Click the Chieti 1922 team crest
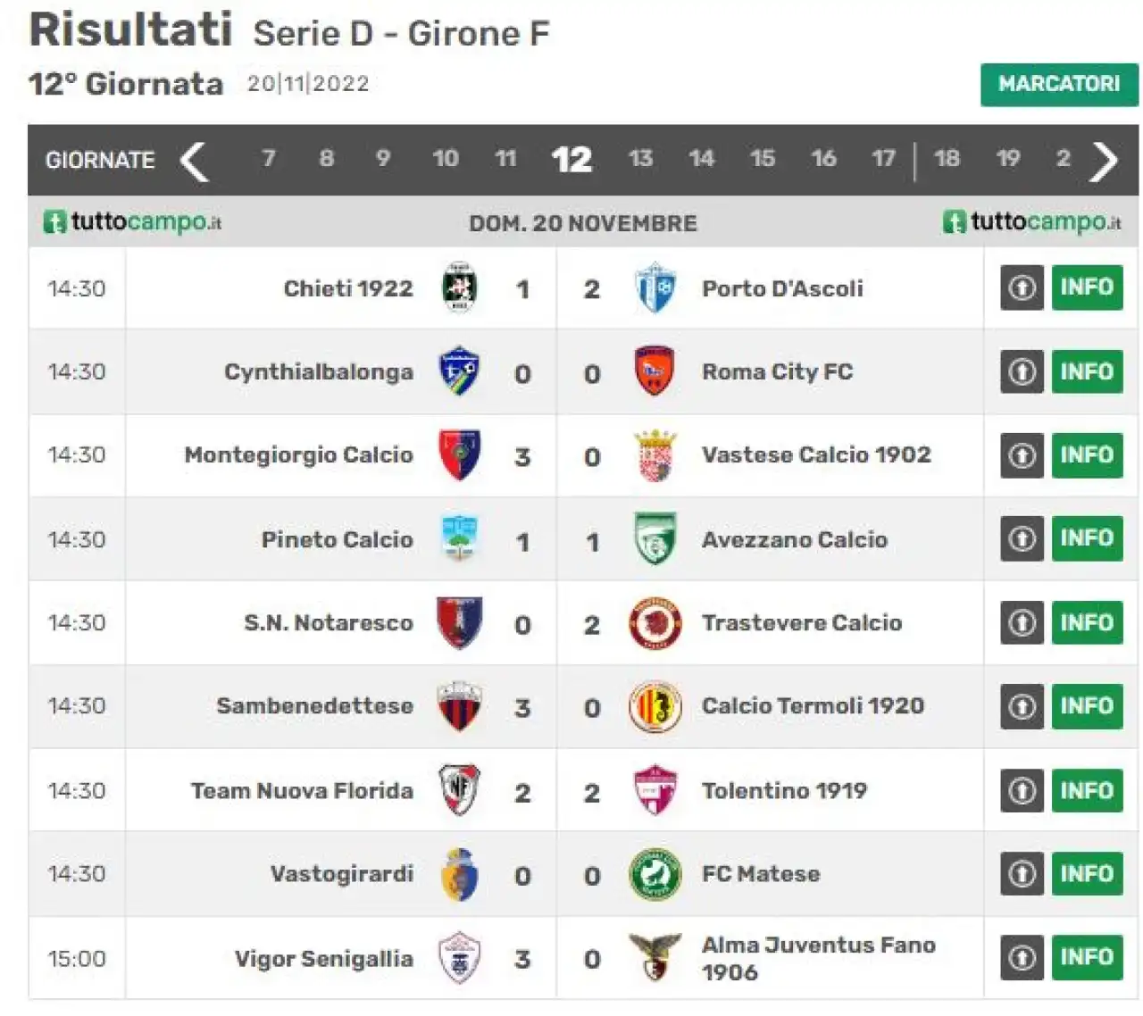 (x=459, y=287)
